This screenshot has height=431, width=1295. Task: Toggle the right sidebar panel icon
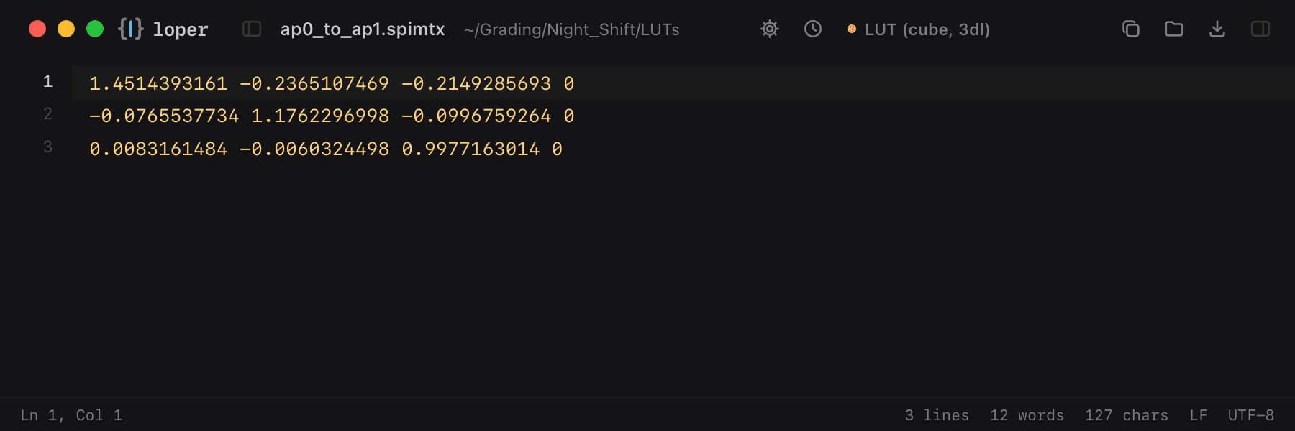1260,29
